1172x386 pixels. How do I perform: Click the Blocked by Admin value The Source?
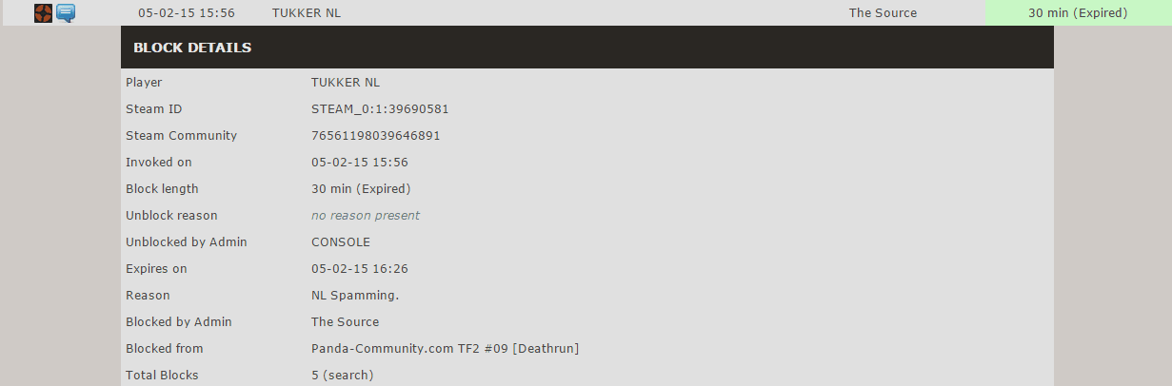(345, 322)
